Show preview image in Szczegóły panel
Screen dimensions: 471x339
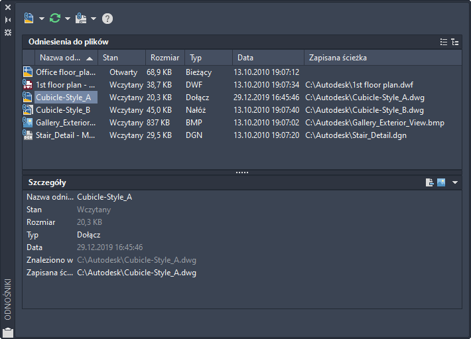[x=441, y=182]
